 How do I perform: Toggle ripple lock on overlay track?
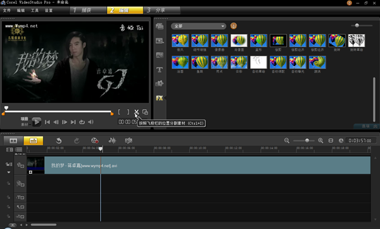pos(8,183)
